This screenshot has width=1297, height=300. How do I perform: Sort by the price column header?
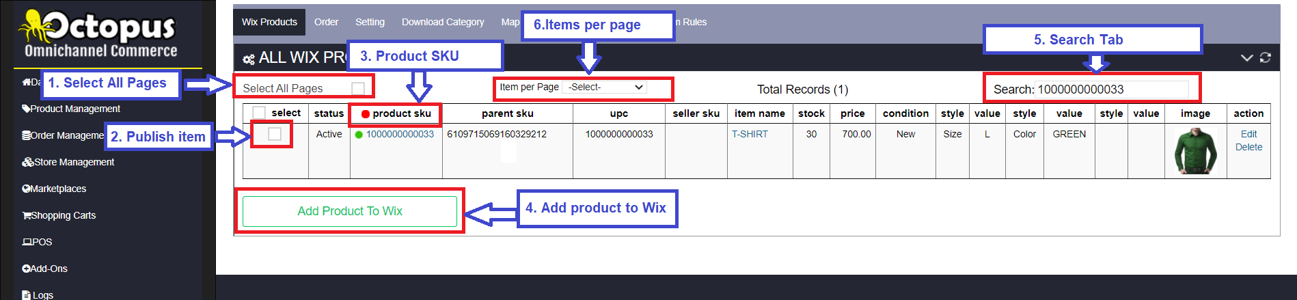tap(852, 113)
